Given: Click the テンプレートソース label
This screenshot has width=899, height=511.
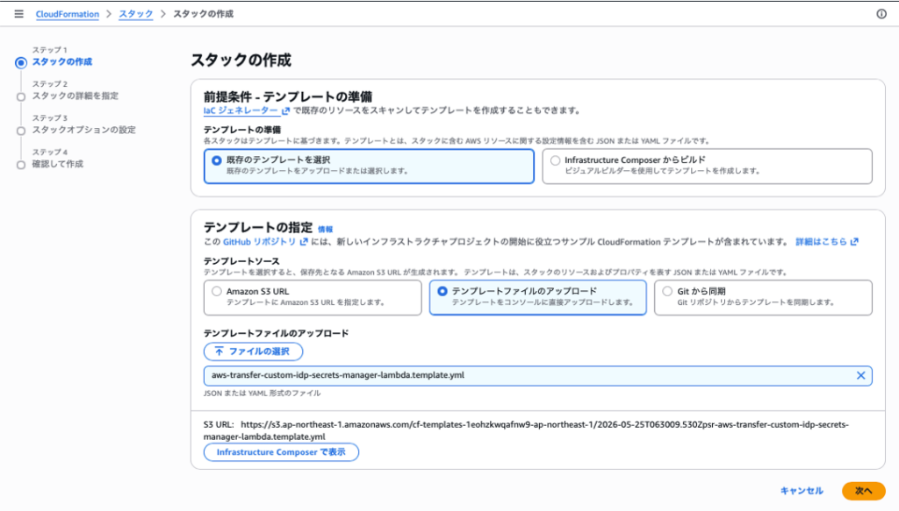Looking at the screenshot, I should [x=241, y=261].
